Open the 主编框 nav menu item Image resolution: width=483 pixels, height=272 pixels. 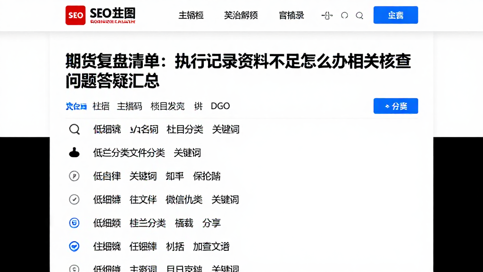click(191, 15)
